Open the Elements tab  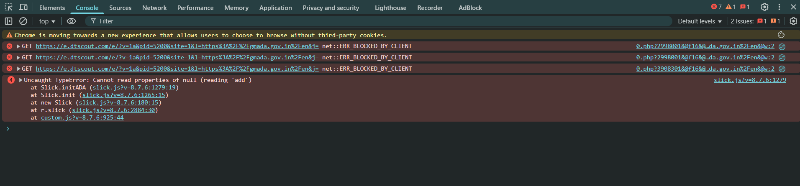[x=52, y=8]
